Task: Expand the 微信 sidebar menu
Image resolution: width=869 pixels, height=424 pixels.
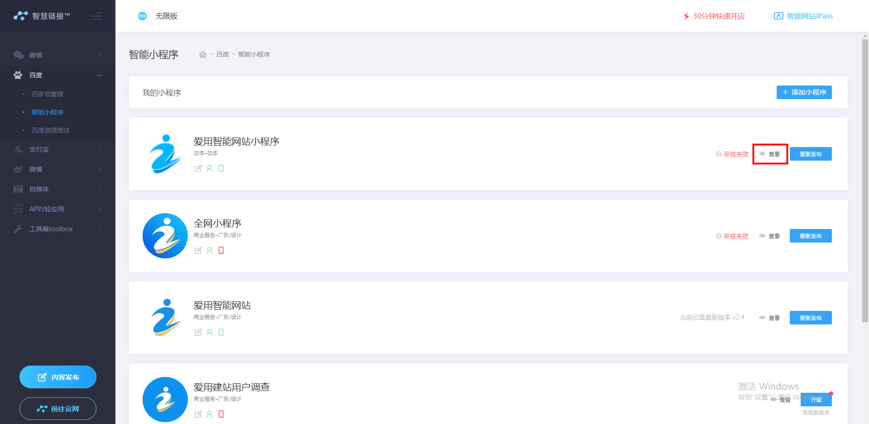Action: click(57, 55)
